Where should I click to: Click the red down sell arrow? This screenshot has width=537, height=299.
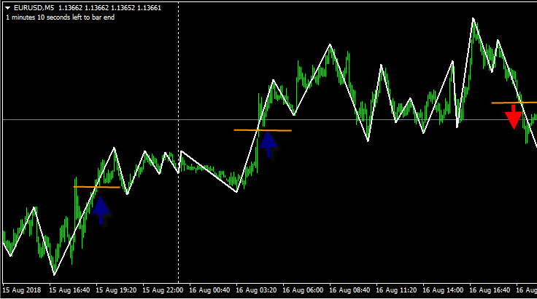(514, 116)
